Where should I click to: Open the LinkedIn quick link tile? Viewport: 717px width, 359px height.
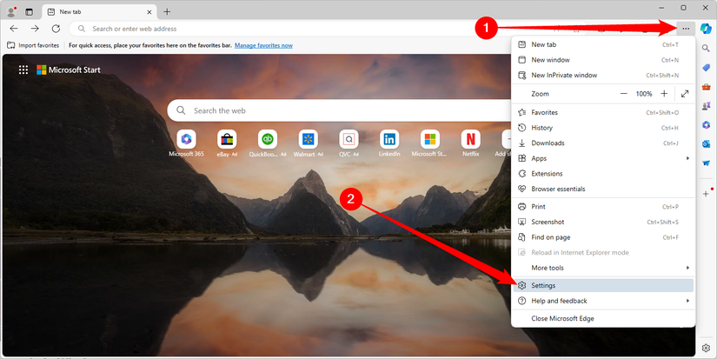389,143
